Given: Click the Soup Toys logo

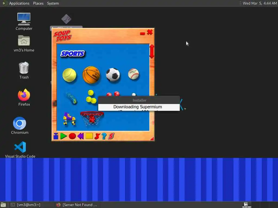Looking at the screenshot, I should (x=62, y=35).
